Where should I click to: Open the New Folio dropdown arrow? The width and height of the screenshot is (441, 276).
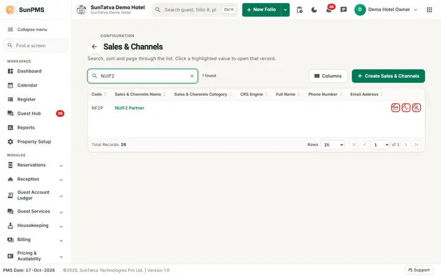tap(285, 10)
